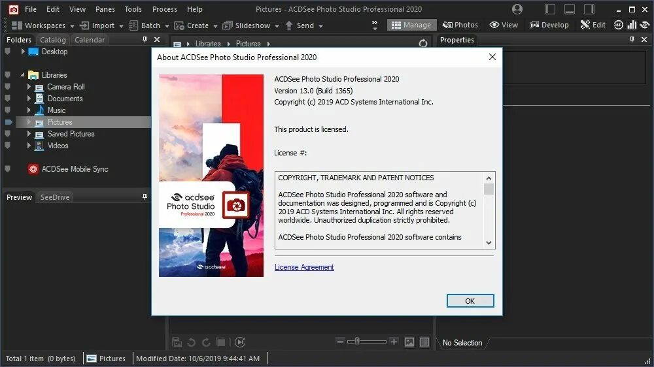
Task: Click OK in the About dialog
Action: click(x=470, y=301)
